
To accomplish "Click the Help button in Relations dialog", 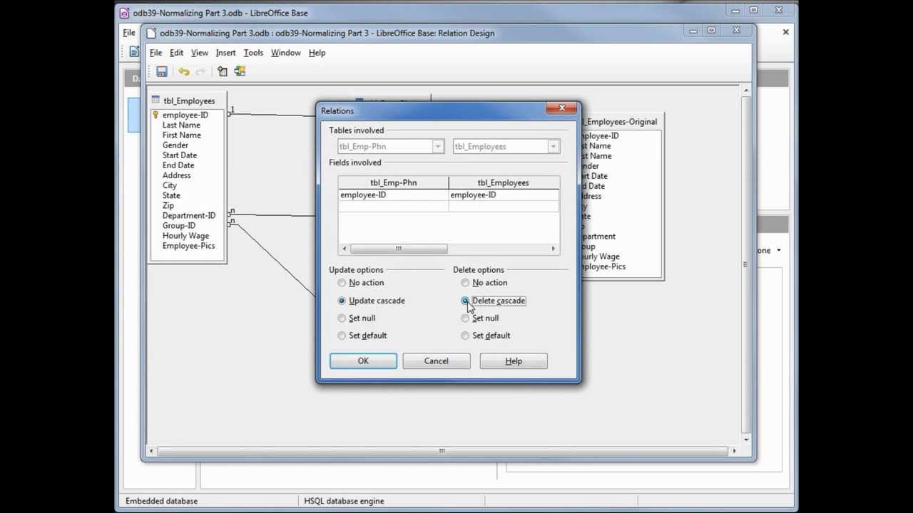I will pos(514,361).
